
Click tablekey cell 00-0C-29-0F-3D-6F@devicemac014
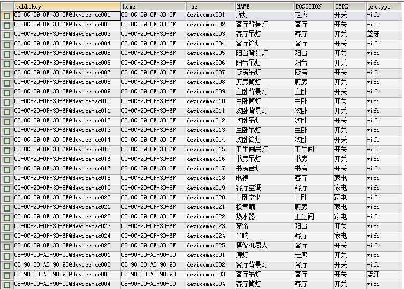point(67,139)
